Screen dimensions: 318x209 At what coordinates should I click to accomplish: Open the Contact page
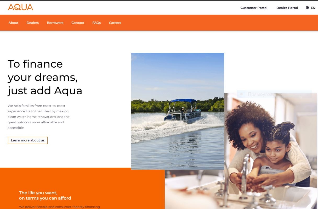(x=78, y=23)
